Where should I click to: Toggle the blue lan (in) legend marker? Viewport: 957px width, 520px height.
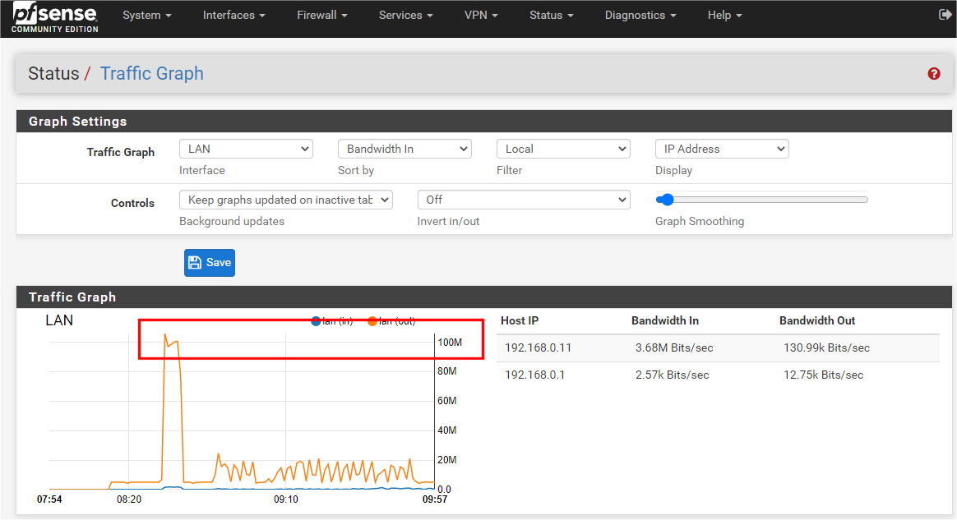click(316, 321)
